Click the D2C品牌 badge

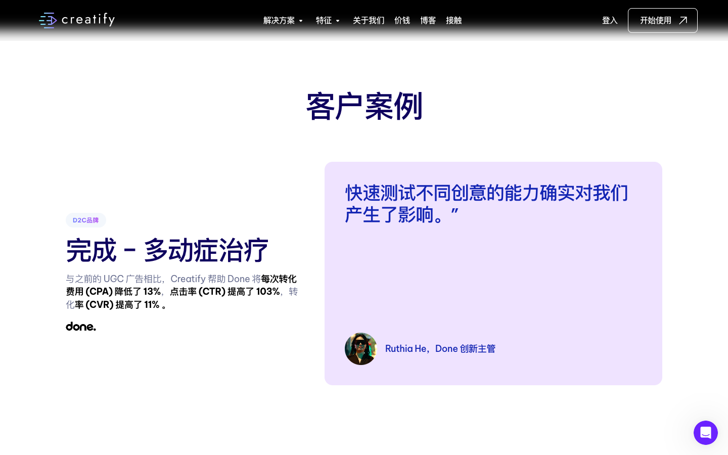[x=86, y=220]
